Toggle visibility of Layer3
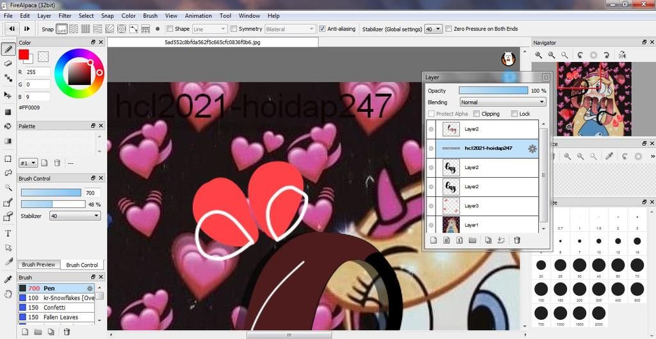Image resolution: width=656 pixels, height=339 pixels. 431,206
